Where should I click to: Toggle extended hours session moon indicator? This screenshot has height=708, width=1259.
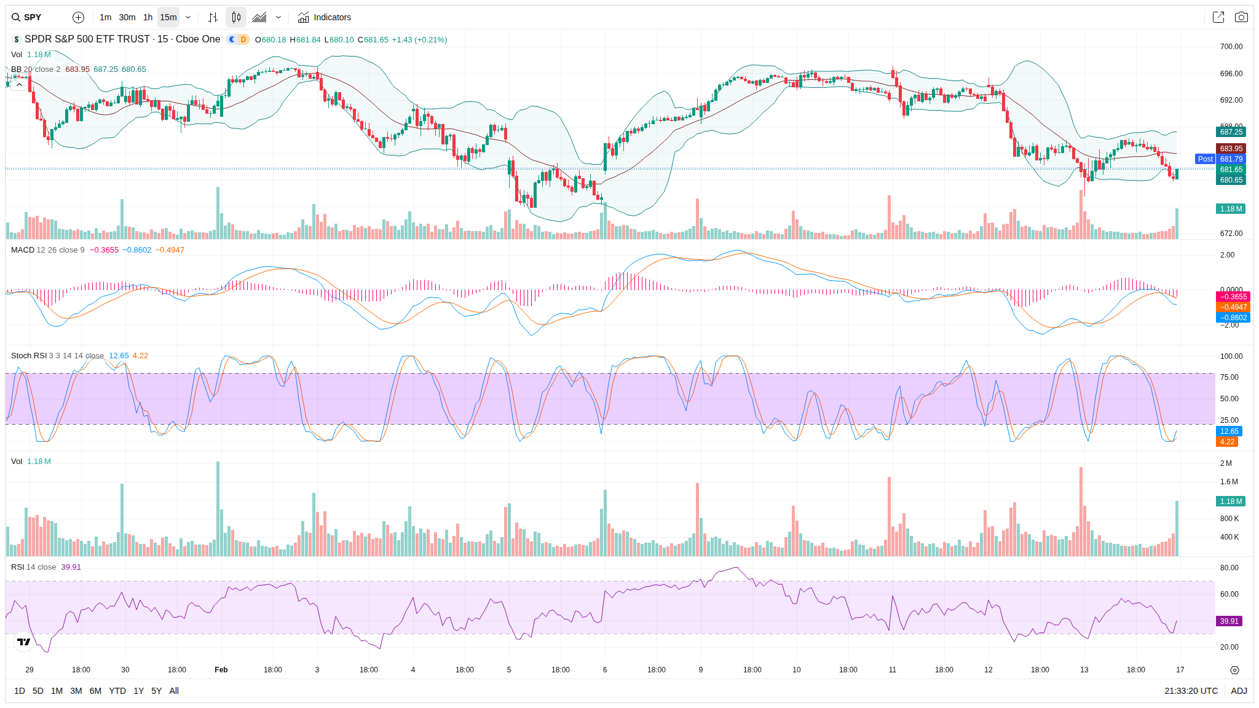click(x=232, y=39)
